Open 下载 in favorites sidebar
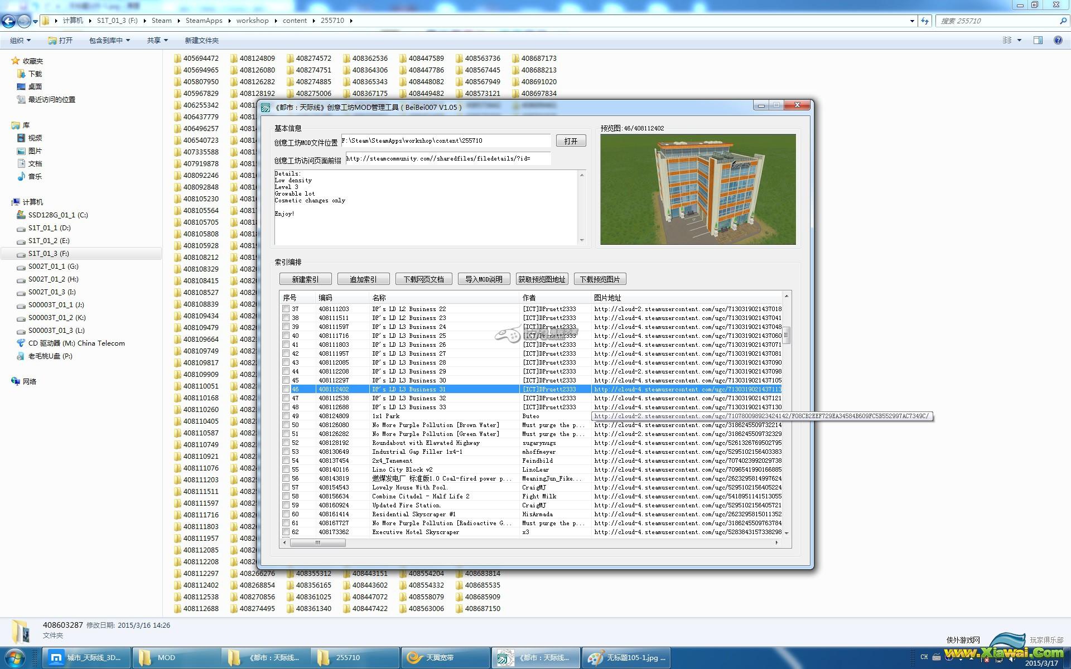The image size is (1071, 669). [x=30, y=74]
